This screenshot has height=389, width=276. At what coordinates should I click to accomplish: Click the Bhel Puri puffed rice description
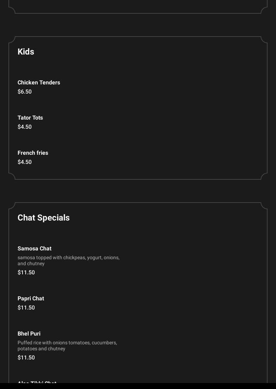coord(67,346)
